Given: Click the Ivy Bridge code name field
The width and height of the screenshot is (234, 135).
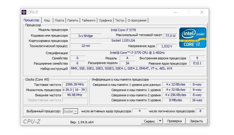Looking at the screenshot, I should 86,36.
